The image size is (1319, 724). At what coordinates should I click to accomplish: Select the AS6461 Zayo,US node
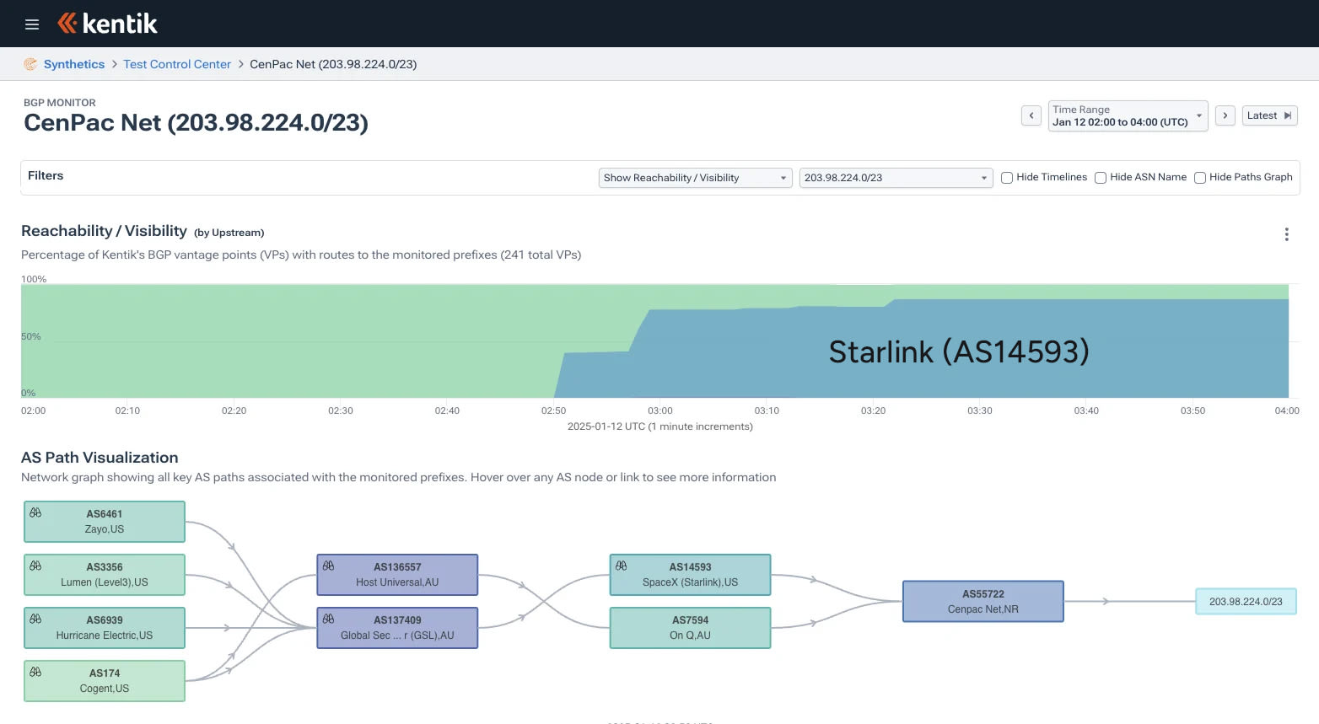105,522
